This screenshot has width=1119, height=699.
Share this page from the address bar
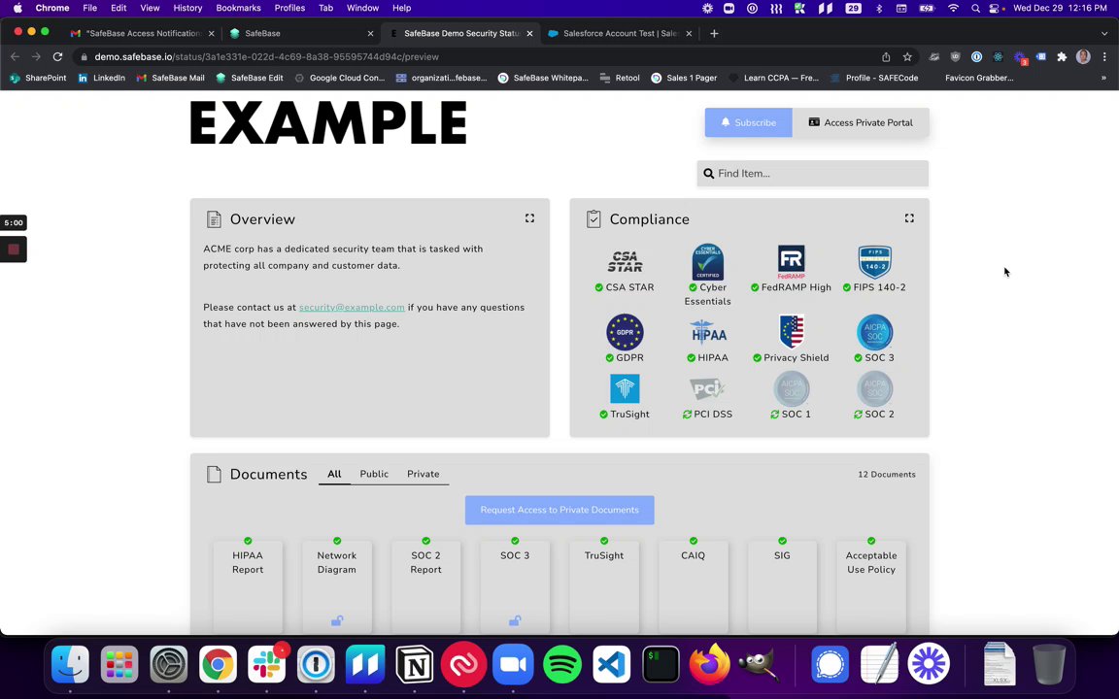coord(886,57)
